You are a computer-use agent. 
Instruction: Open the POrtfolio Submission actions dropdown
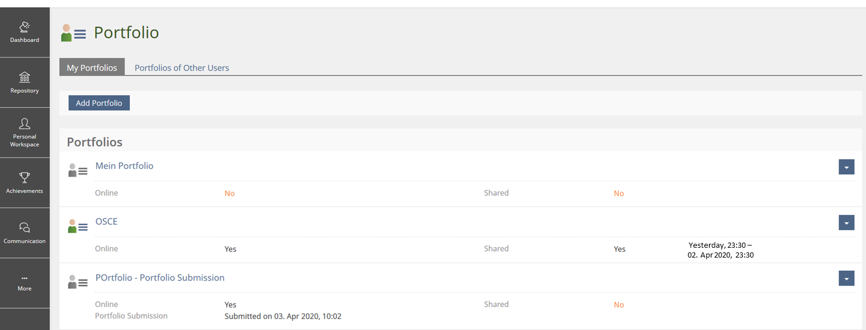846,278
